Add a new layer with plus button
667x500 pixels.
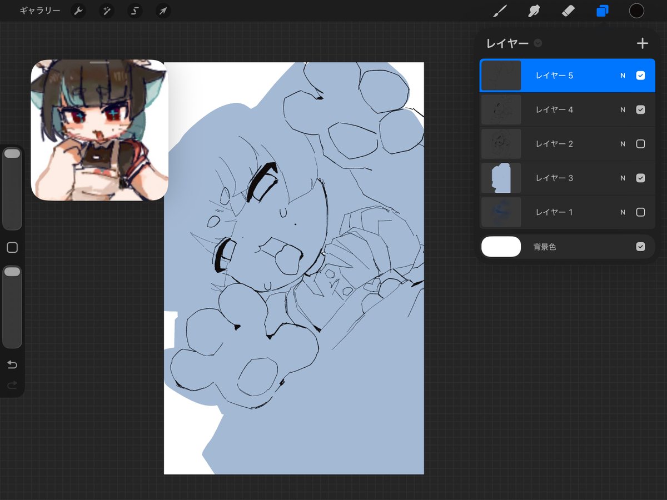(643, 43)
